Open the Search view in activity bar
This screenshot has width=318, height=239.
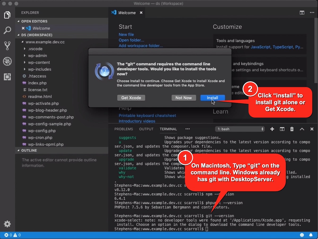pyautogui.click(x=7, y=30)
